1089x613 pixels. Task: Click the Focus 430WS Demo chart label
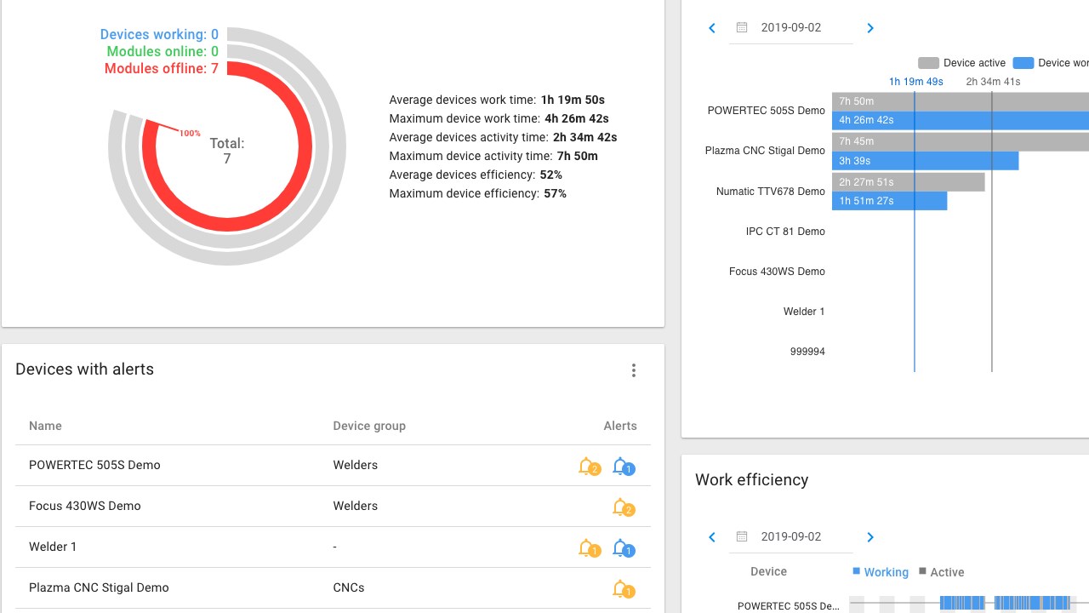777,272
